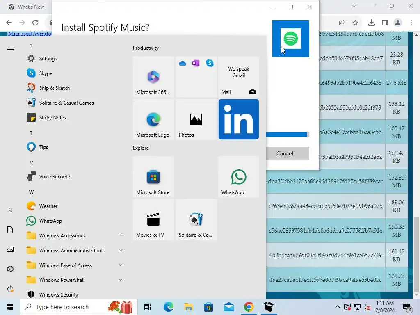Open the Microsoft Store tile
The width and height of the screenshot is (420, 315).
point(153,177)
